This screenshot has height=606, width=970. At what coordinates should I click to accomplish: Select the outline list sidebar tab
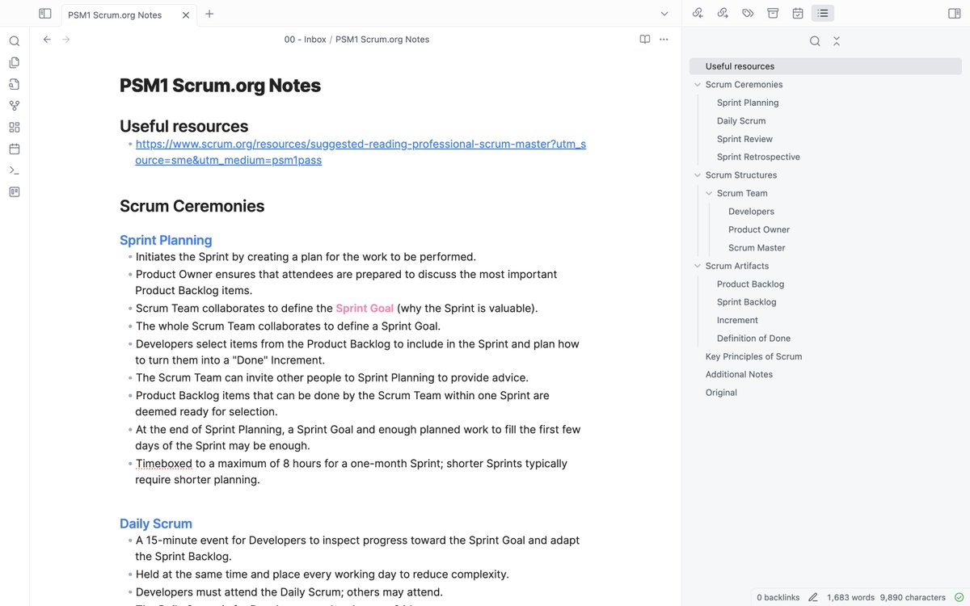[823, 13]
